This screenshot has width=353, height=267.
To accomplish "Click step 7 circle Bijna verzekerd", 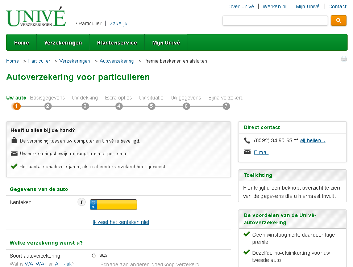I will 226,106.
